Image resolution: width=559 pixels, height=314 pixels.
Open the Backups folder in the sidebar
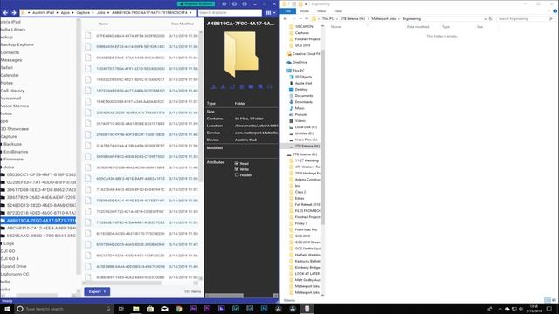(13, 144)
